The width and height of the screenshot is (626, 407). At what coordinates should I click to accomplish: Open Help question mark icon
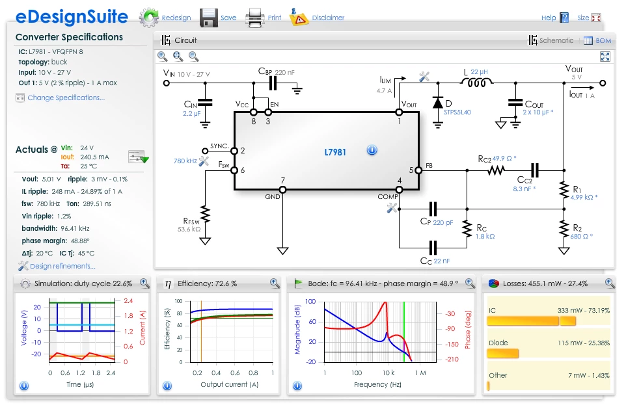click(564, 18)
